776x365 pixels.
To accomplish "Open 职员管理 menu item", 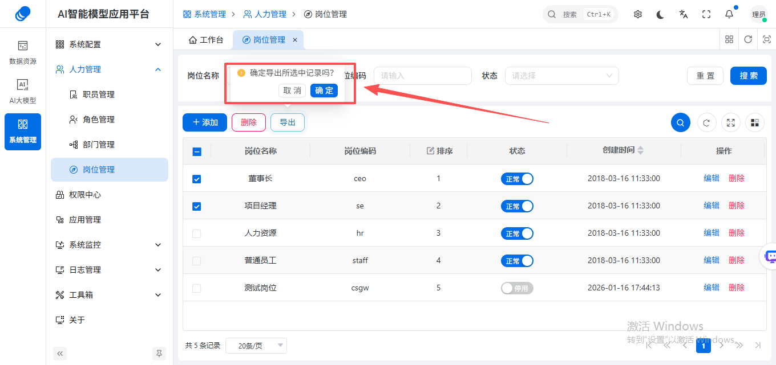I will tap(110, 95).
